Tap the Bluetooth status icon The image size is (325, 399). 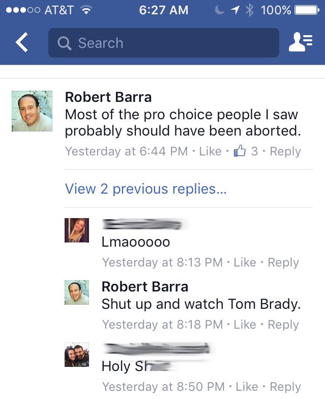[x=249, y=10]
